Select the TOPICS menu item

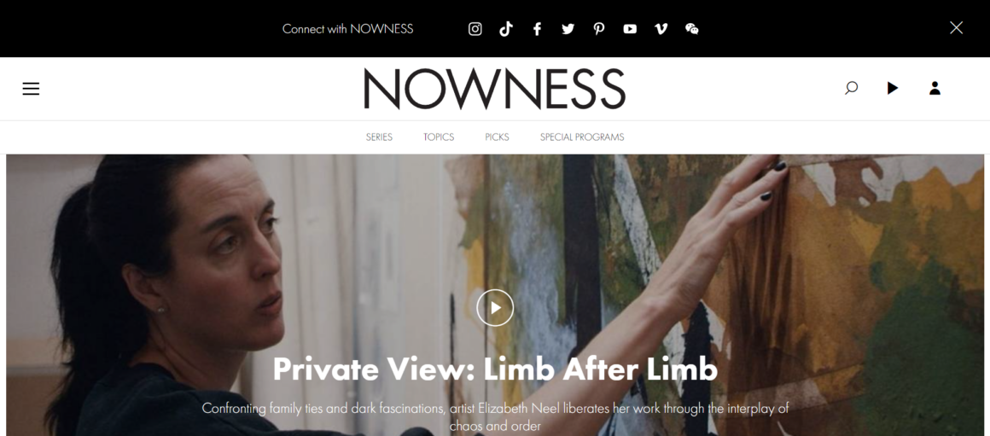(x=438, y=137)
